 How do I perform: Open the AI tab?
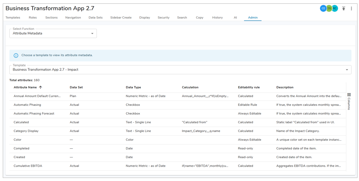point(235,17)
